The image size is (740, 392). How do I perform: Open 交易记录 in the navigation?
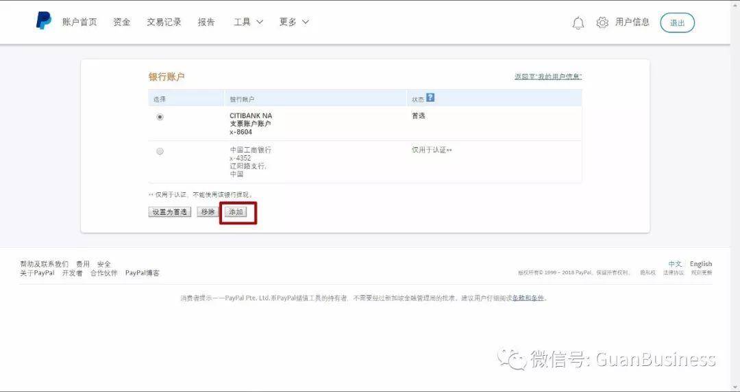point(164,22)
